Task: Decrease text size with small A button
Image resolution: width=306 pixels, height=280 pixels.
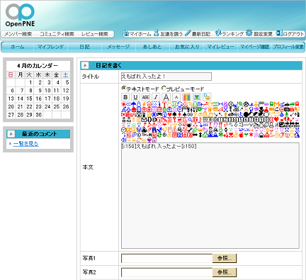Action: pos(176,97)
